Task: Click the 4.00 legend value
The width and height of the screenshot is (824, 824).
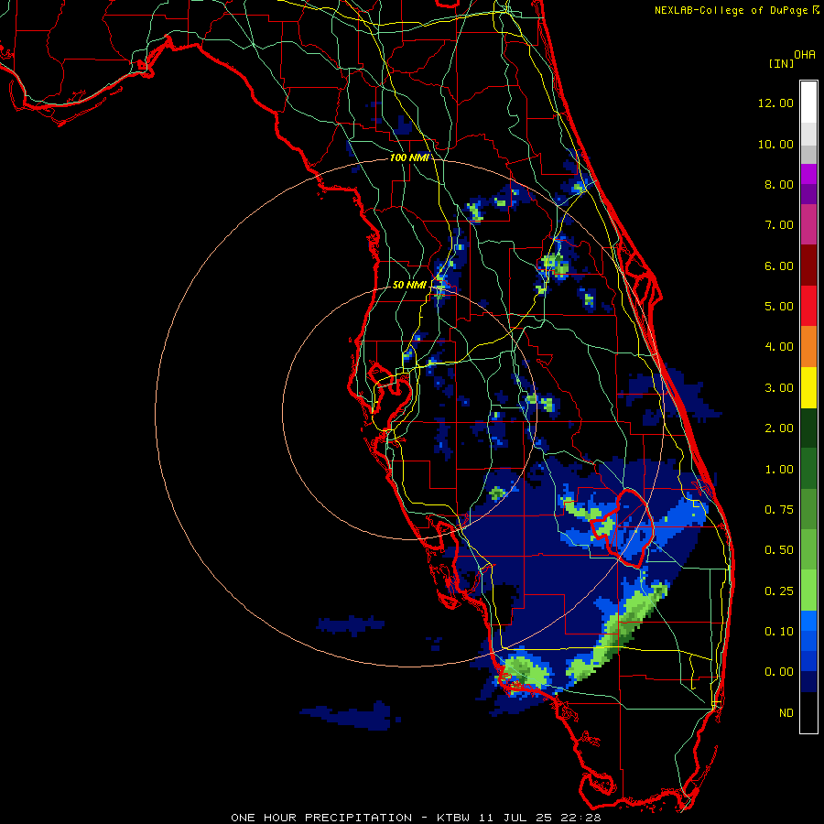Action: [779, 347]
